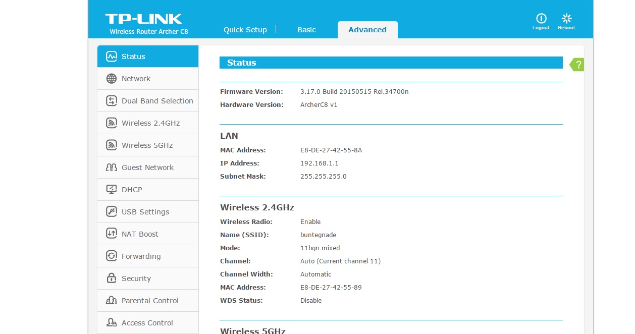The image size is (635, 334).
Task: Click the Reboot spinner icon
Action: 566,18
